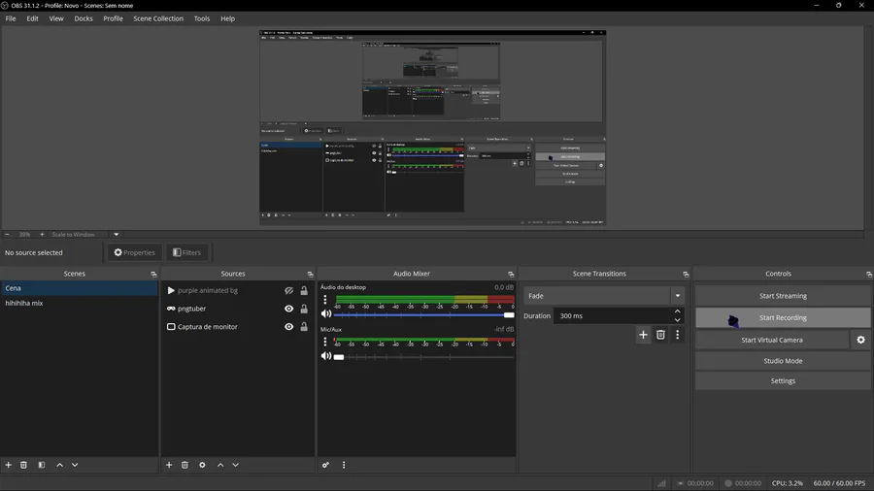Add a new source with plus icon

pyautogui.click(x=169, y=465)
